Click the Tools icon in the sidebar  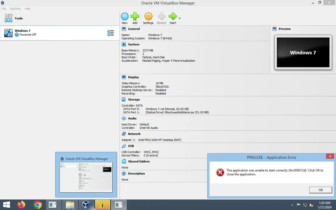(8, 18)
